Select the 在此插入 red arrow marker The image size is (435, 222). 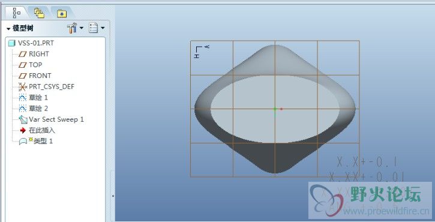tap(23, 130)
